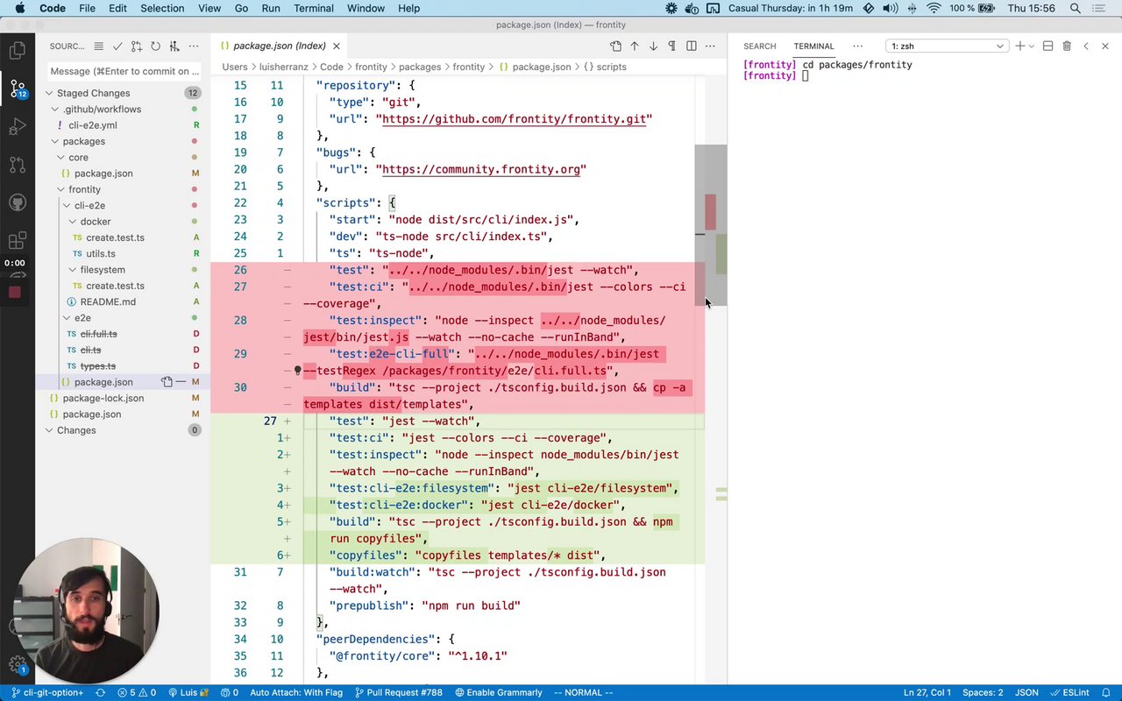The width and height of the screenshot is (1122, 701).
Task: Click the frontity breadcrumb after Code
Action: click(x=371, y=67)
